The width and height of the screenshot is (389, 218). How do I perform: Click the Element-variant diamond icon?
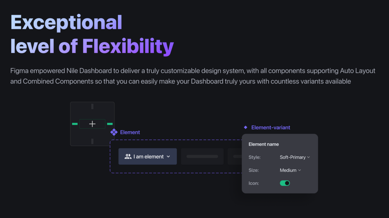[x=246, y=127]
